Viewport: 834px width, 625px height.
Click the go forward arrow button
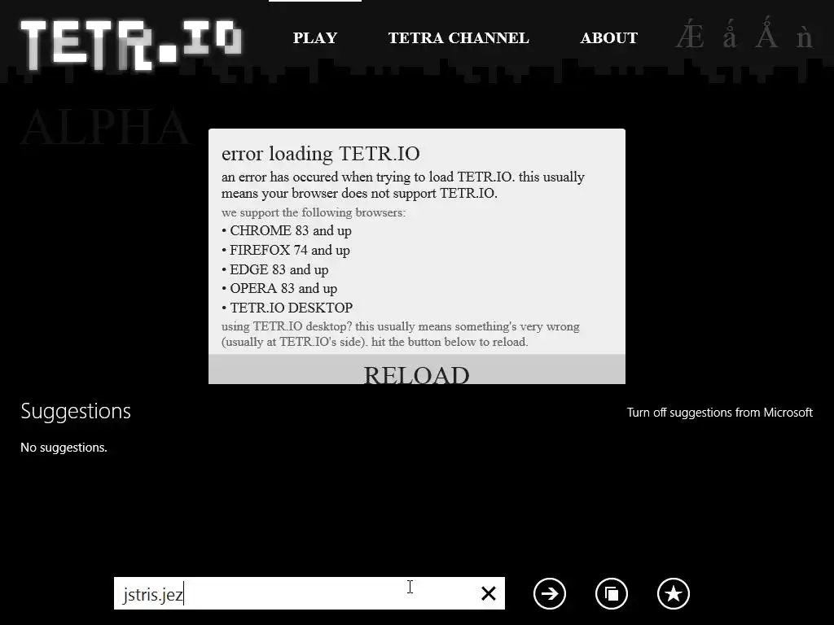(x=550, y=593)
